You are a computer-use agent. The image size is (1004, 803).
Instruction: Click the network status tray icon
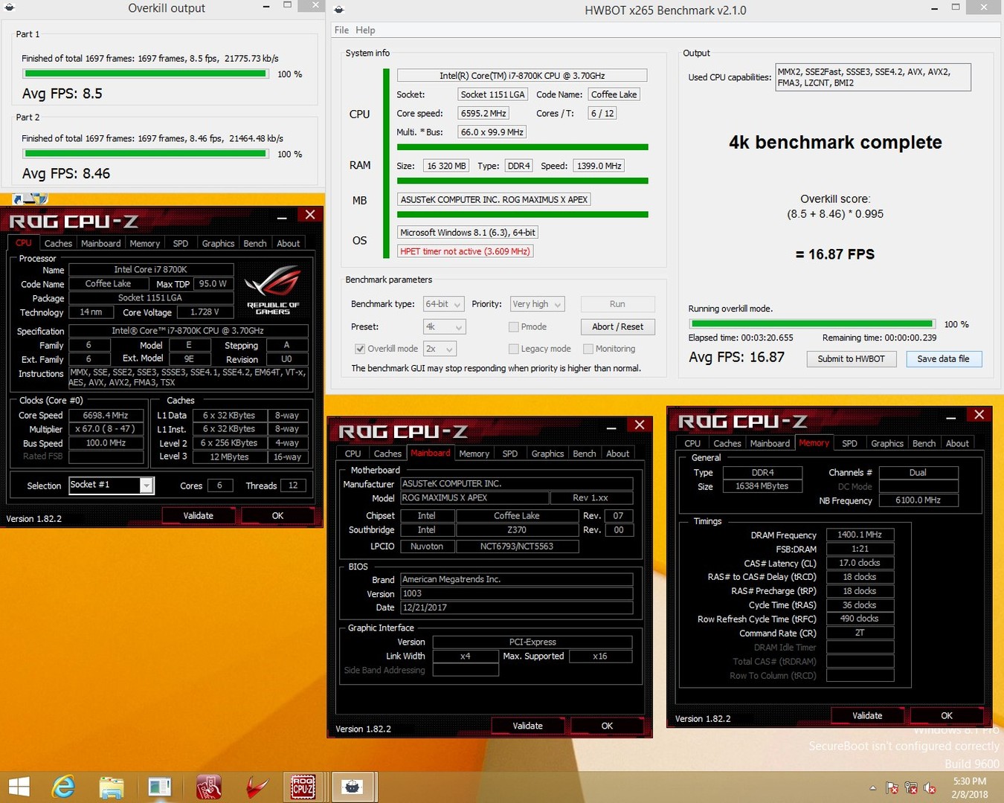tap(911, 787)
